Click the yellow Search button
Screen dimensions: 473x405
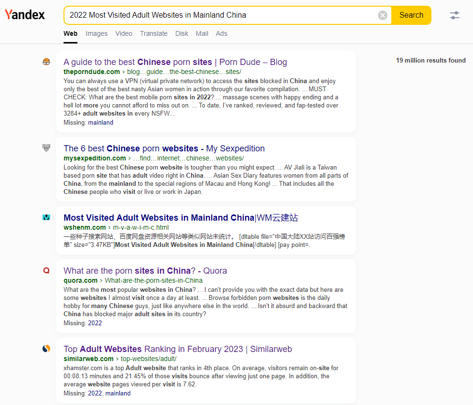tap(411, 15)
